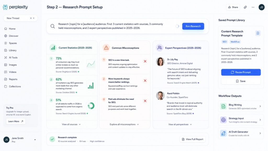Expand the Blog Writing chevron
This screenshot has height=151, width=268.
tap(260, 106)
